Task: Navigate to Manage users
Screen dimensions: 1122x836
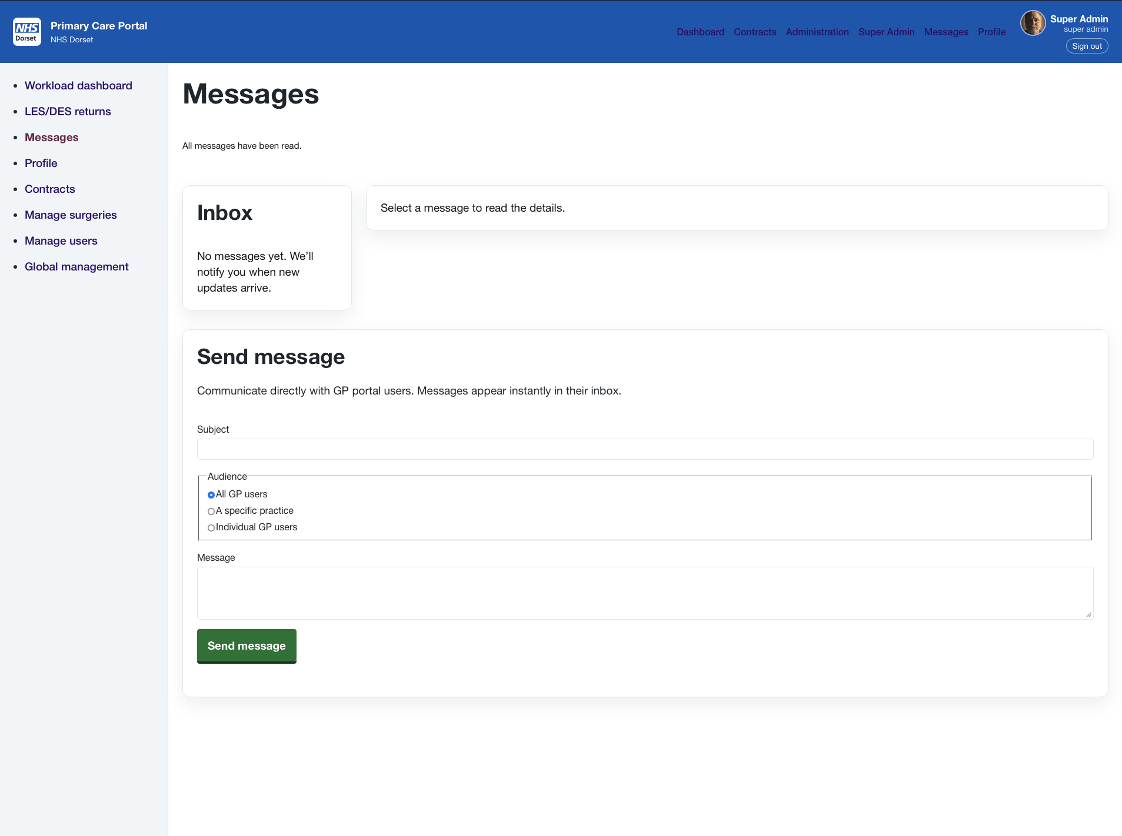Action: (61, 240)
